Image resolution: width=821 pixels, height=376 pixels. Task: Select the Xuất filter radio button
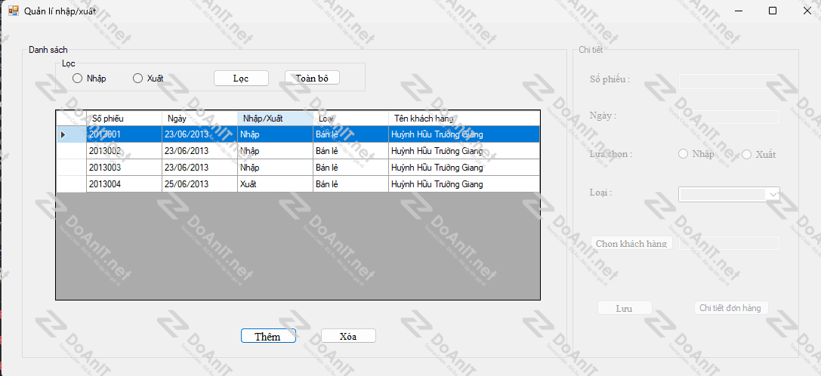coord(137,79)
